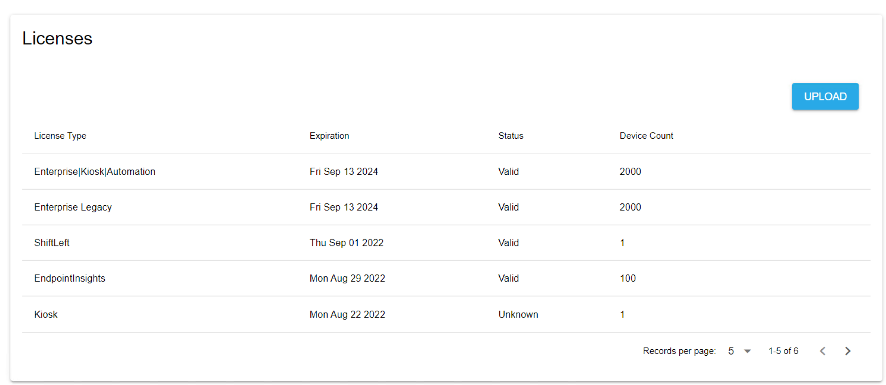Image resolution: width=886 pixels, height=385 pixels.
Task: Click the Device Count column header
Action: click(x=646, y=136)
